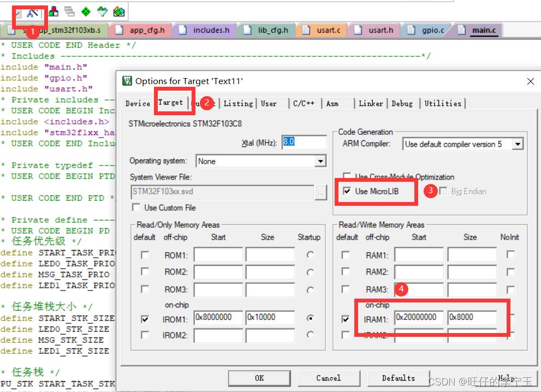Viewport: 541px width, 392px height.
Task: Open the Pack Installer icon
Action: point(118,11)
